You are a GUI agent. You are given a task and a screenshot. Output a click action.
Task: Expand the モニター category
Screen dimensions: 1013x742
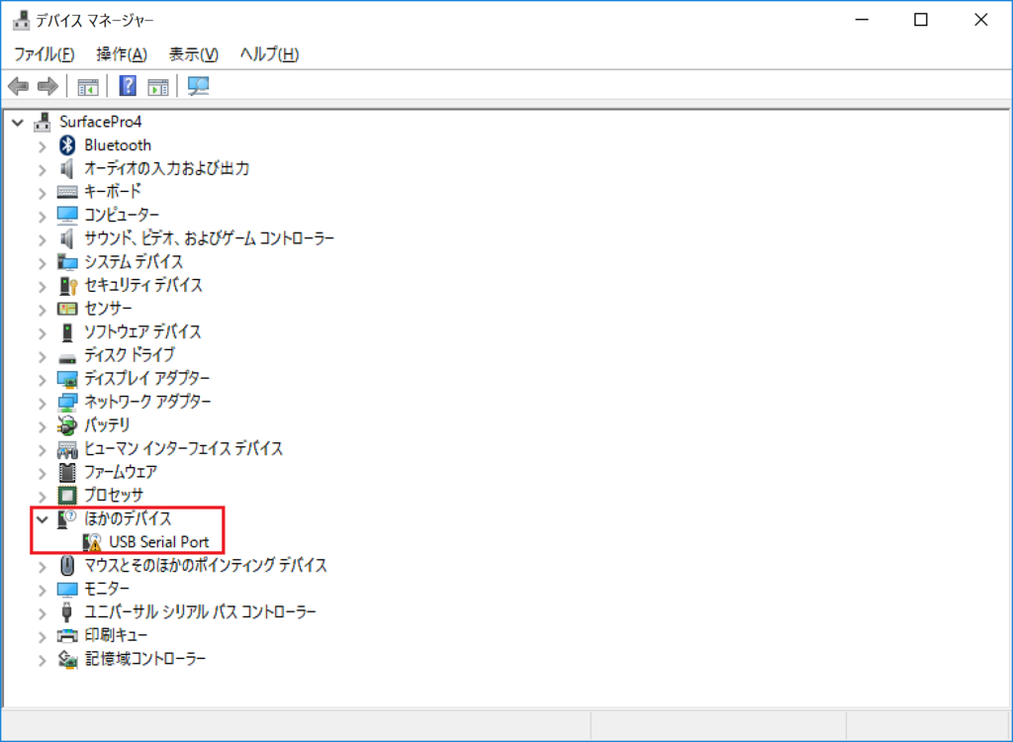[43, 590]
